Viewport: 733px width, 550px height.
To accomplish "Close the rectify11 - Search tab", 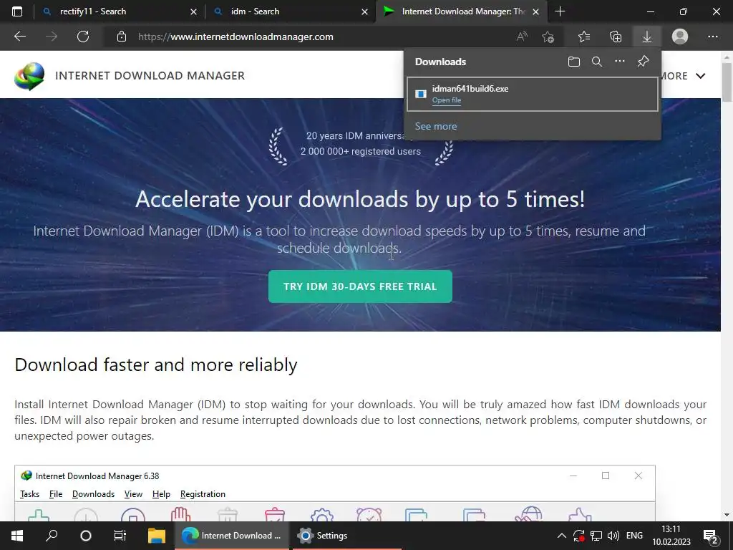I will [193, 11].
